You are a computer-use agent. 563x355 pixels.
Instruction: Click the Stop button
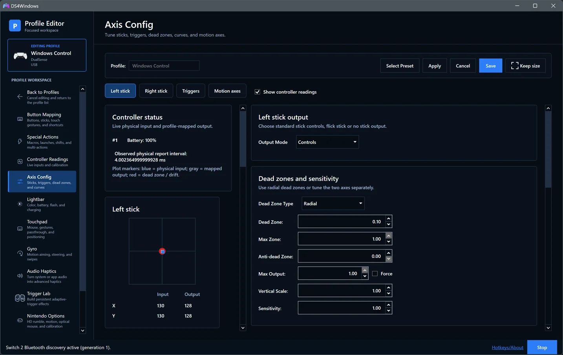click(x=542, y=348)
